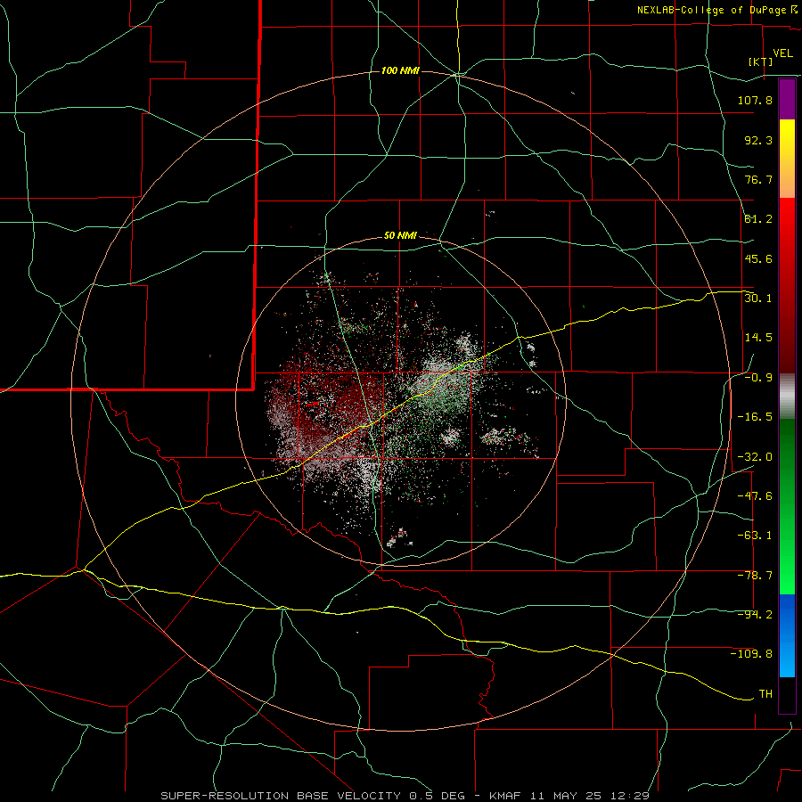802x802 pixels.
Task: Select the -16.5 legend value
Action: coord(755,417)
